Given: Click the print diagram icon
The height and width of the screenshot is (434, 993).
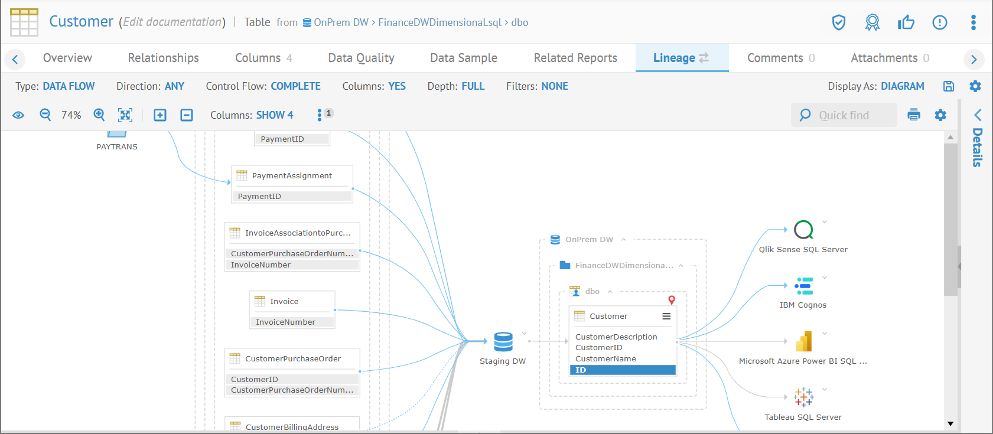Looking at the screenshot, I should coord(914,115).
